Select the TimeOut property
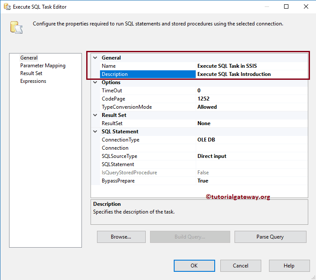Image resolution: width=316 pixels, height=280 pixels. [x=148, y=91]
